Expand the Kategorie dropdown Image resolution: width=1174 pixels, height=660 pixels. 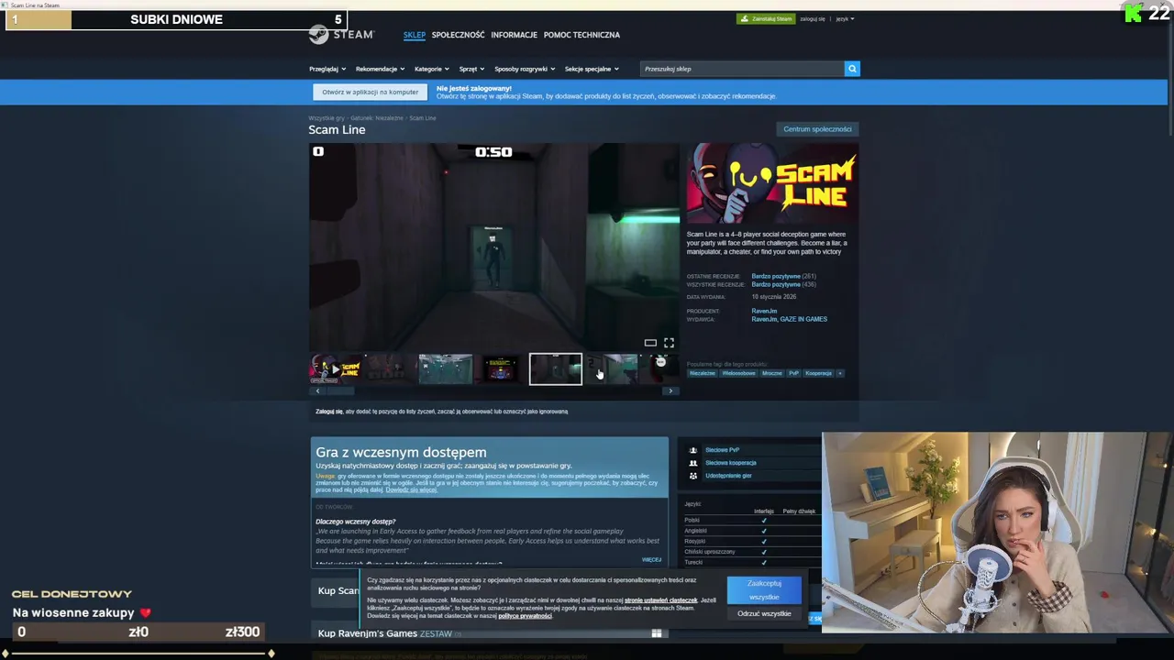(431, 69)
